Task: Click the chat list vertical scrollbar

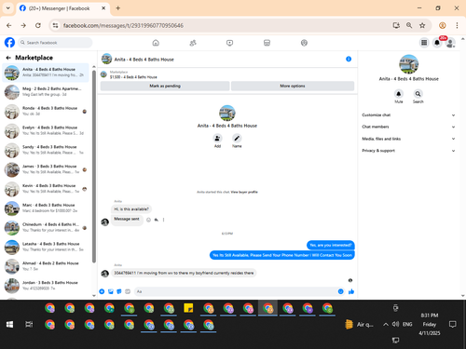Action: [94, 168]
